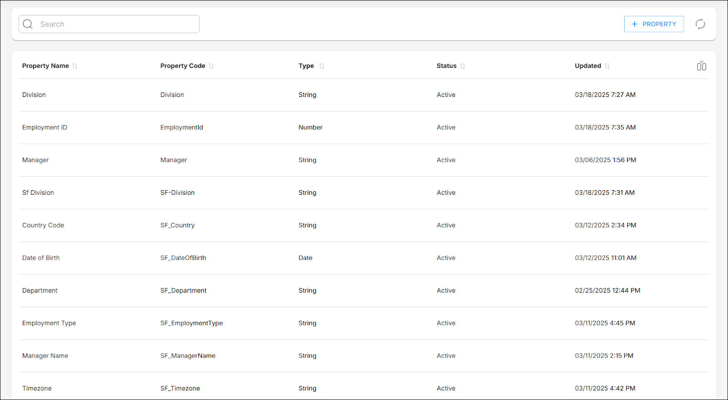Sort by Property Name using sort arrows
The image size is (728, 400).
point(75,66)
